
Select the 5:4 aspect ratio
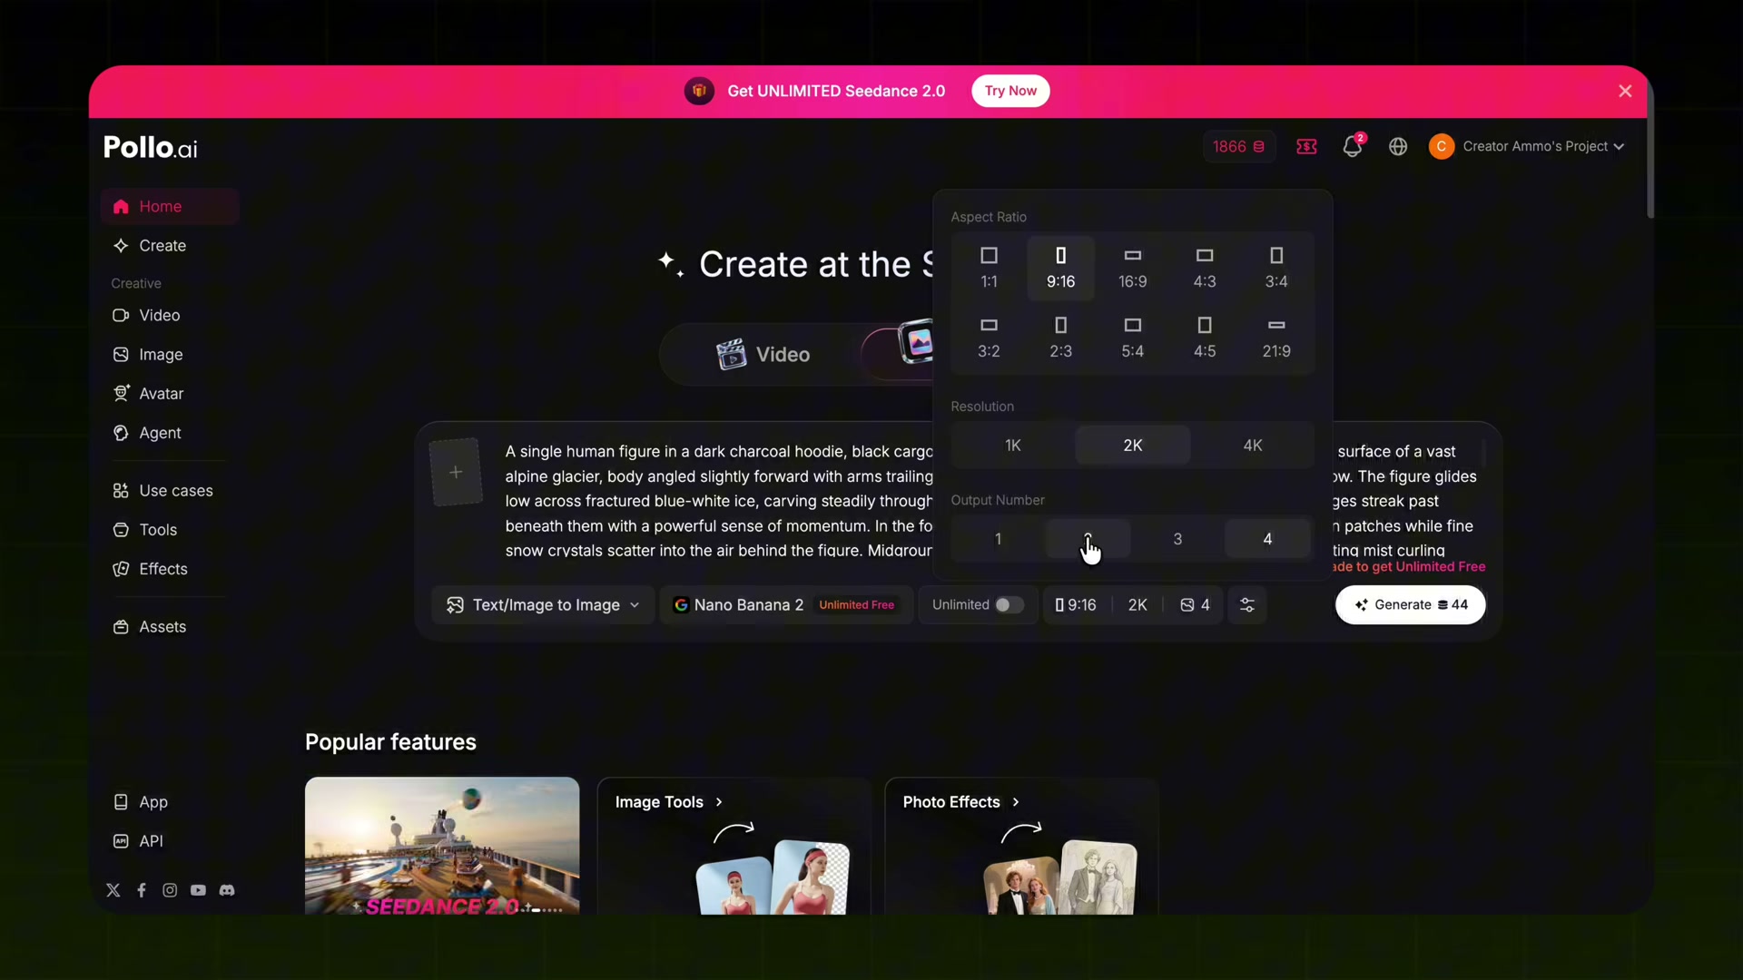point(1132,338)
